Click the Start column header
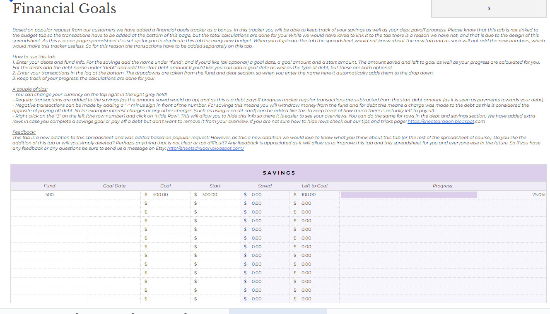 click(215, 186)
